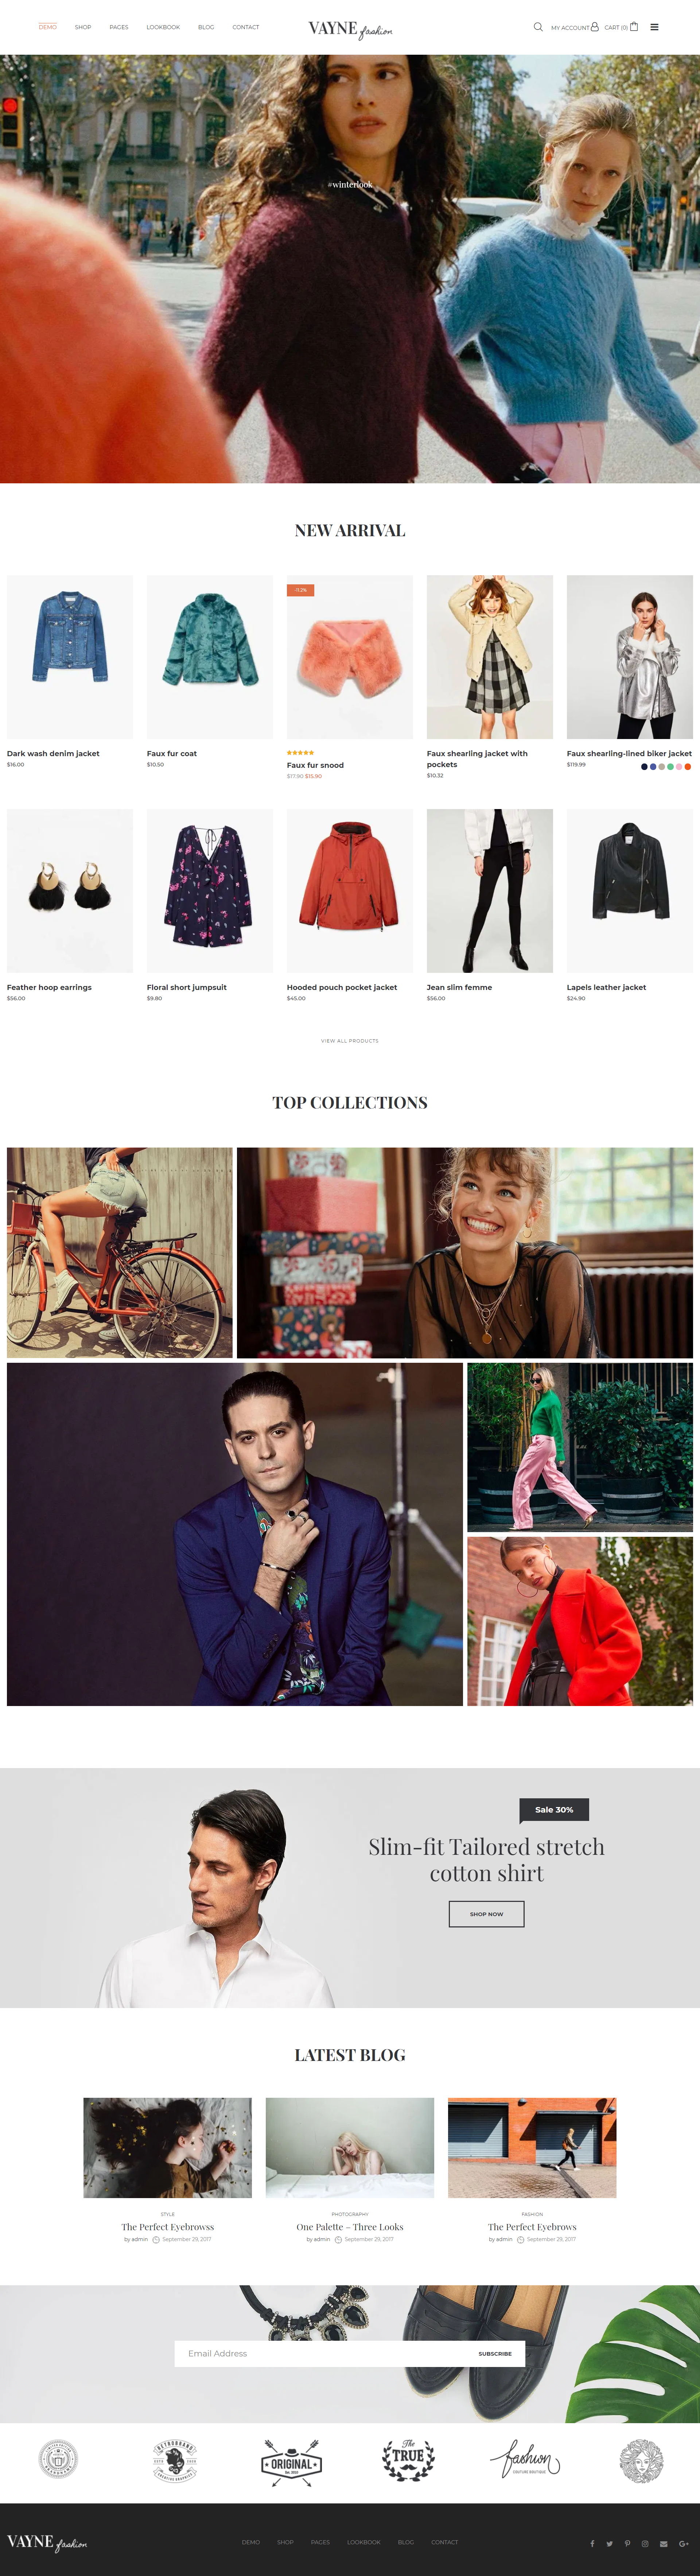The width and height of the screenshot is (700, 2576).
Task: Follow the View All Products link
Action: [x=350, y=1040]
